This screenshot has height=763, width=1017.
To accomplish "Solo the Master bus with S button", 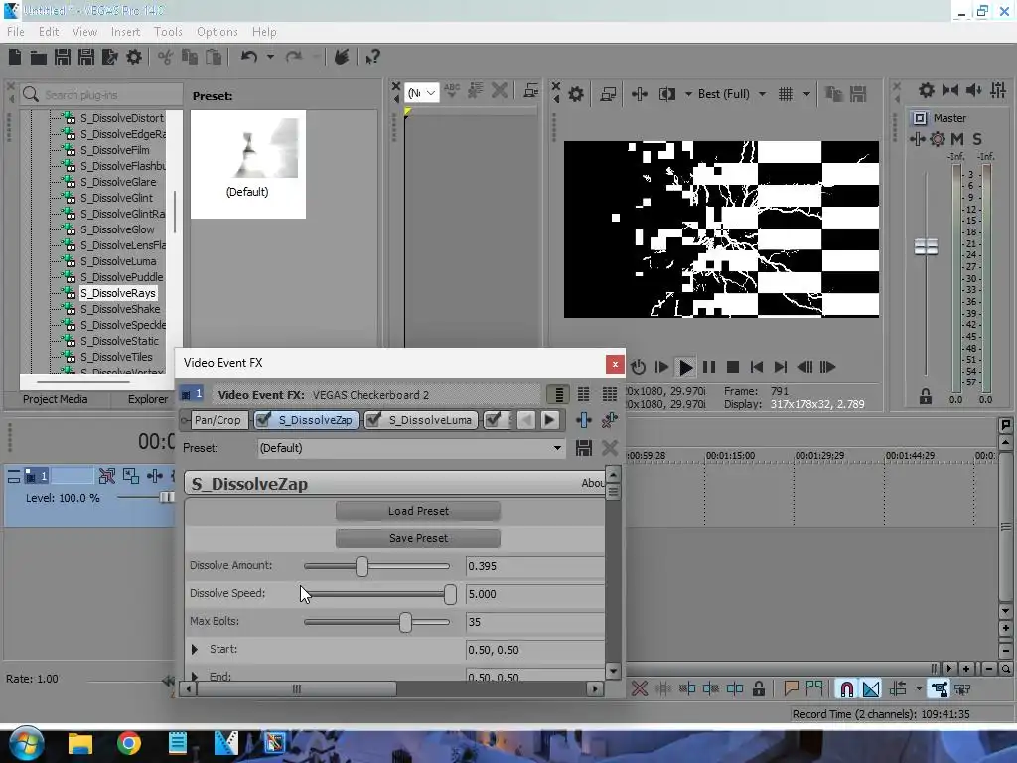I will pyautogui.click(x=977, y=139).
